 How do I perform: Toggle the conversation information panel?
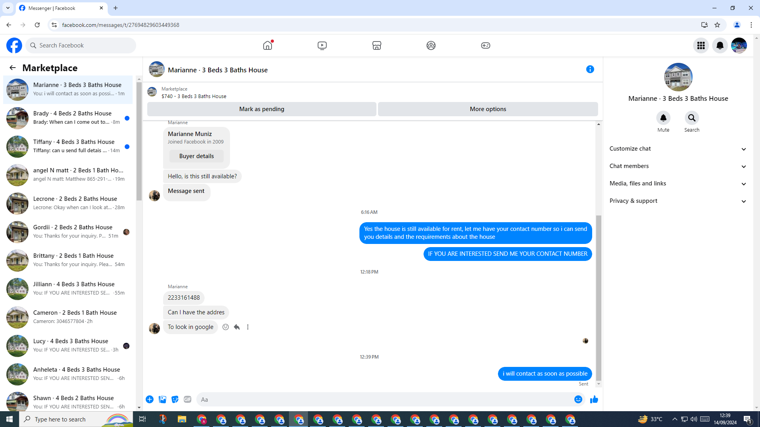tap(590, 70)
